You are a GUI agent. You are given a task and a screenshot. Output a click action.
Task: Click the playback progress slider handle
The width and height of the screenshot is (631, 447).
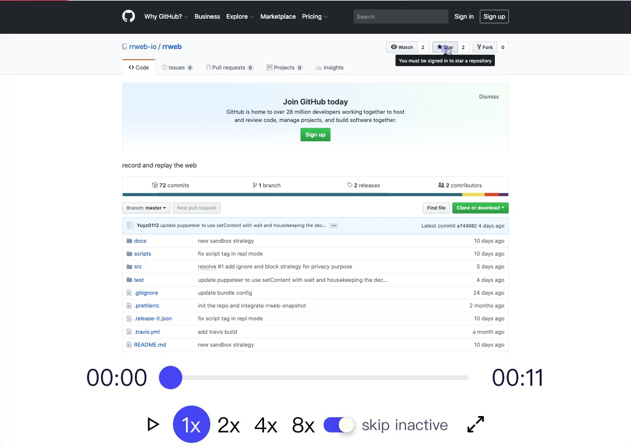(x=171, y=378)
